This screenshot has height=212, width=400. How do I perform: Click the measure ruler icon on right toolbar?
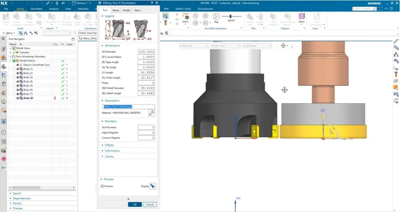(396, 41)
